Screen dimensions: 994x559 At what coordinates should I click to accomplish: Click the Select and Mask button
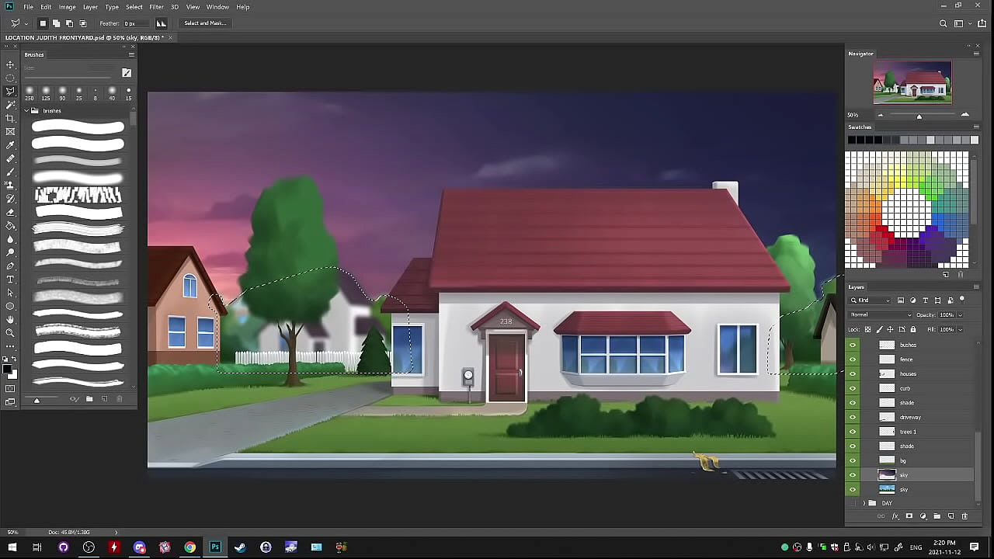pyautogui.click(x=205, y=23)
